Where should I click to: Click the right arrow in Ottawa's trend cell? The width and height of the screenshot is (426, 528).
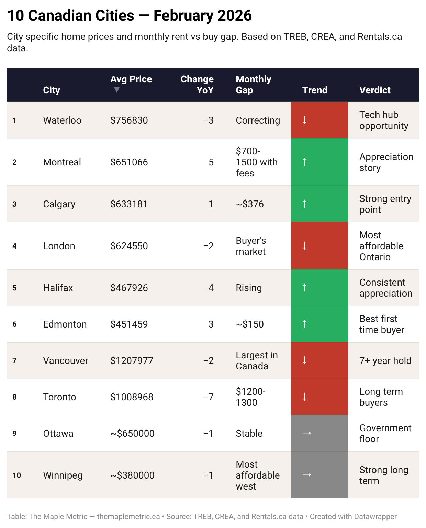(x=307, y=433)
